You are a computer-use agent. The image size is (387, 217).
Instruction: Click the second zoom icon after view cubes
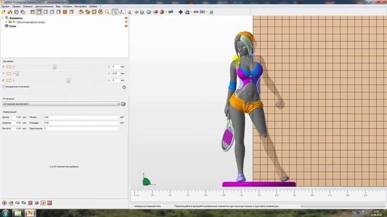[88, 12]
